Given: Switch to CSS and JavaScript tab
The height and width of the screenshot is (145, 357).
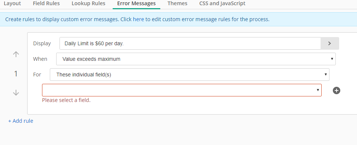Looking at the screenshot, I should tap(222, 3).
